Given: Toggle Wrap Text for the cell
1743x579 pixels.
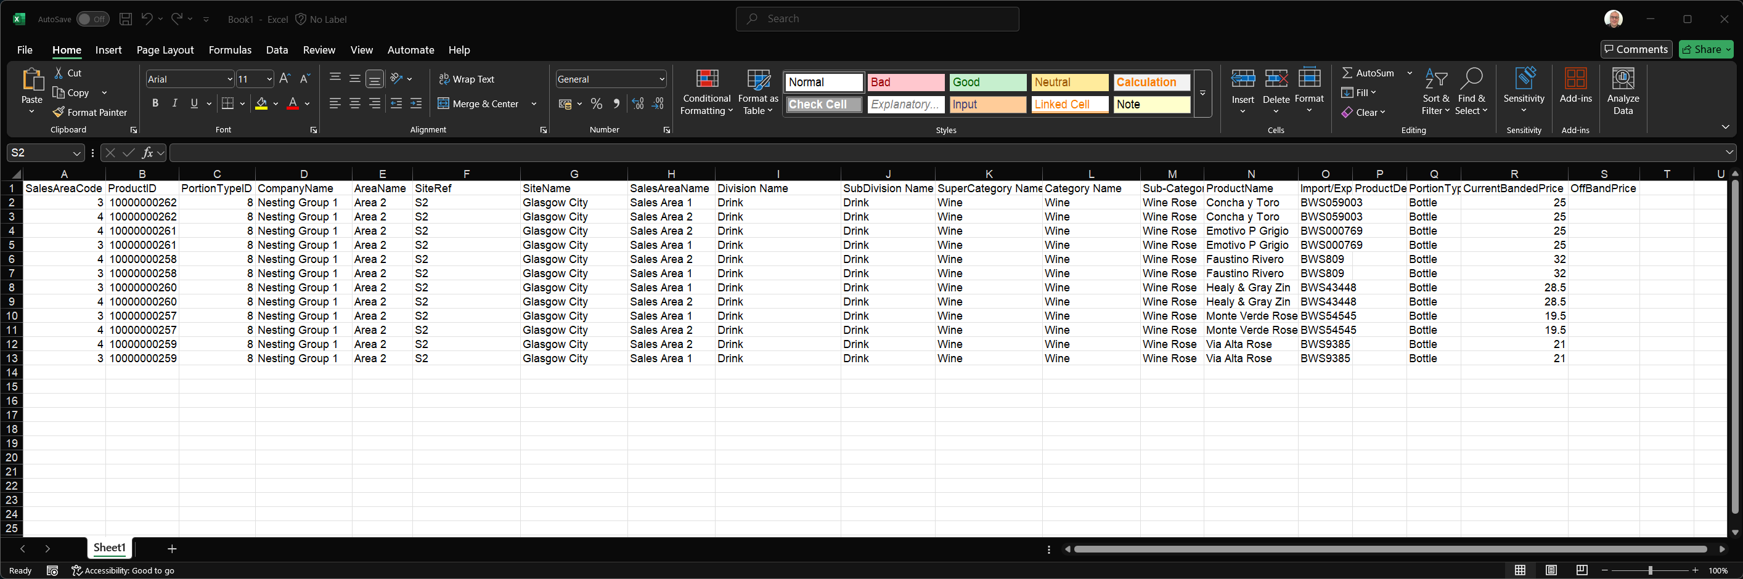Looking at the screenshot, I should (467, 79).
